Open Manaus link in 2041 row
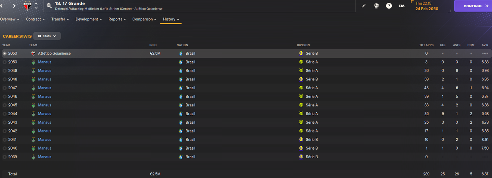 pos(45,140)
